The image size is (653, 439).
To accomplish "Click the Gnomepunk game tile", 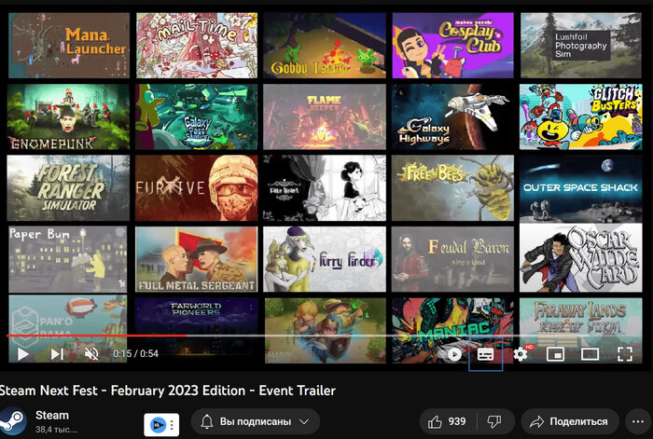I will click(68, 117).
